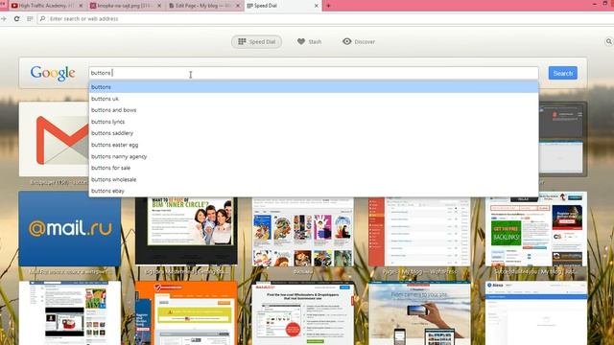Image resolution: width=614 pixels, height=345 pixels.
Task: Close the Edit Page - My blog tab
Action: (x=238, y=6)
